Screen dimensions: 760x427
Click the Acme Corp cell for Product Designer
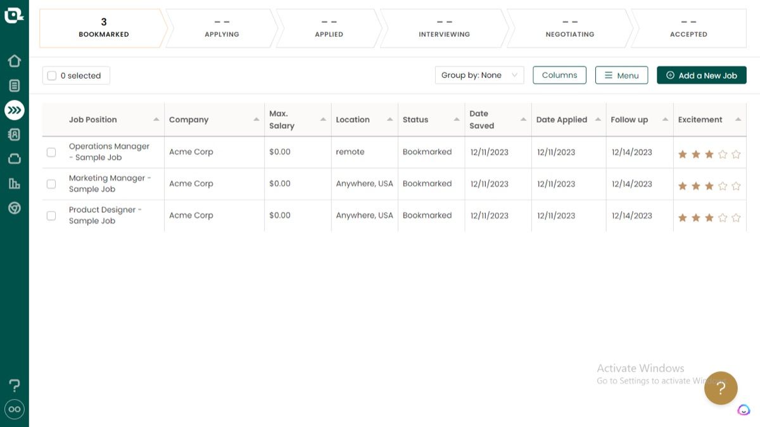191,215
